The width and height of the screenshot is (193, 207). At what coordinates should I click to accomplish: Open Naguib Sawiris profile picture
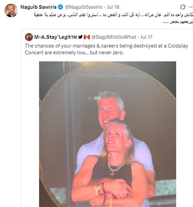(x=11, y=10)
